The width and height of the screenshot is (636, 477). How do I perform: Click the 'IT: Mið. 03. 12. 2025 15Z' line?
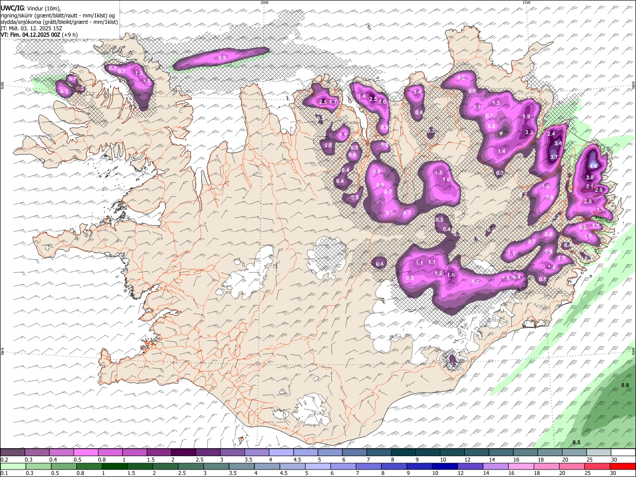tap(31, 28)
